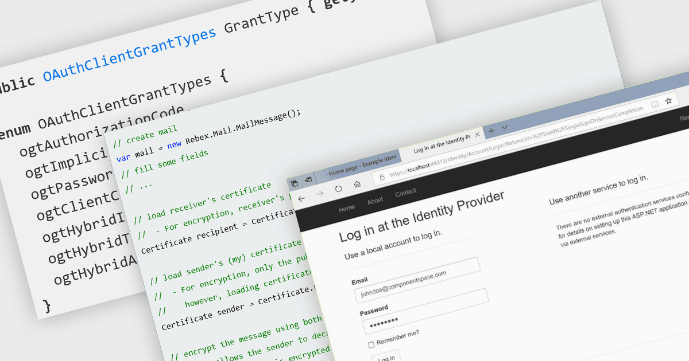Toggle the 'Remember me?' checkbox
The image size is (689, 361).
click(371, 344)
